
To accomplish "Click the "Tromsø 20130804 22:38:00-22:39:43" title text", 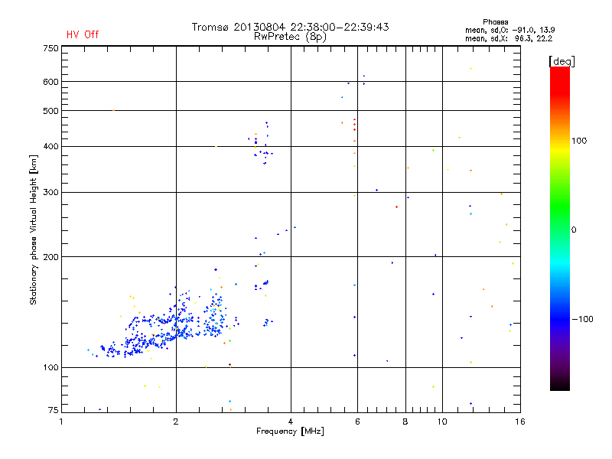I will 290,27.
